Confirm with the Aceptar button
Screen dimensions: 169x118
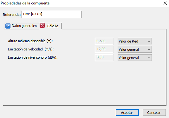click(127, 113)
